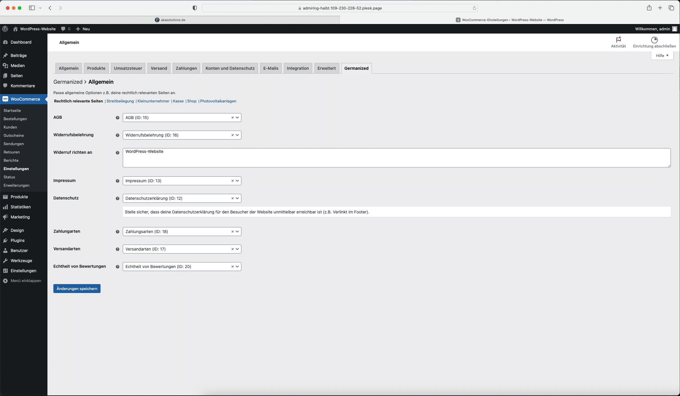Open Dashboard in the sidebar

coord(23,42)
